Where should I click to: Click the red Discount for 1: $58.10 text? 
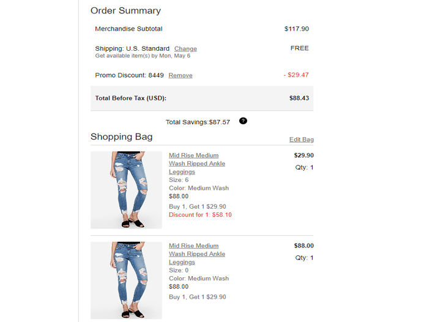200,215
